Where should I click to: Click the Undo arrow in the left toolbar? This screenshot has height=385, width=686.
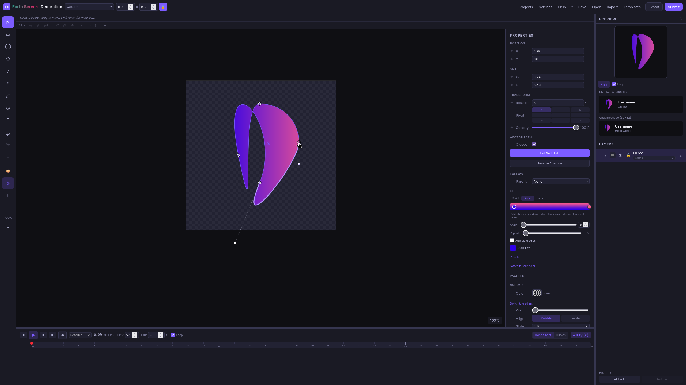tap(8, 134)
